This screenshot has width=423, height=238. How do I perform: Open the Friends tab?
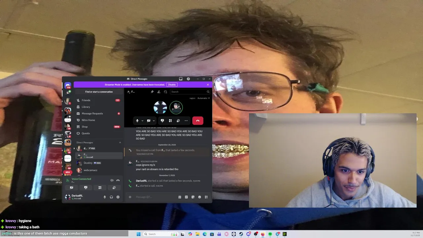99,100
